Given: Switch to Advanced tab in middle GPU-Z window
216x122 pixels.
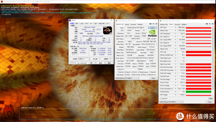Looking at the screenshot, I should (x=133, y=24).
